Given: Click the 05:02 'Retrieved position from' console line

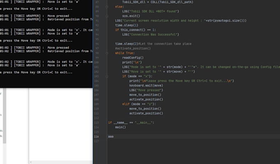Looking at the screenshot, I should click(46, 51).
